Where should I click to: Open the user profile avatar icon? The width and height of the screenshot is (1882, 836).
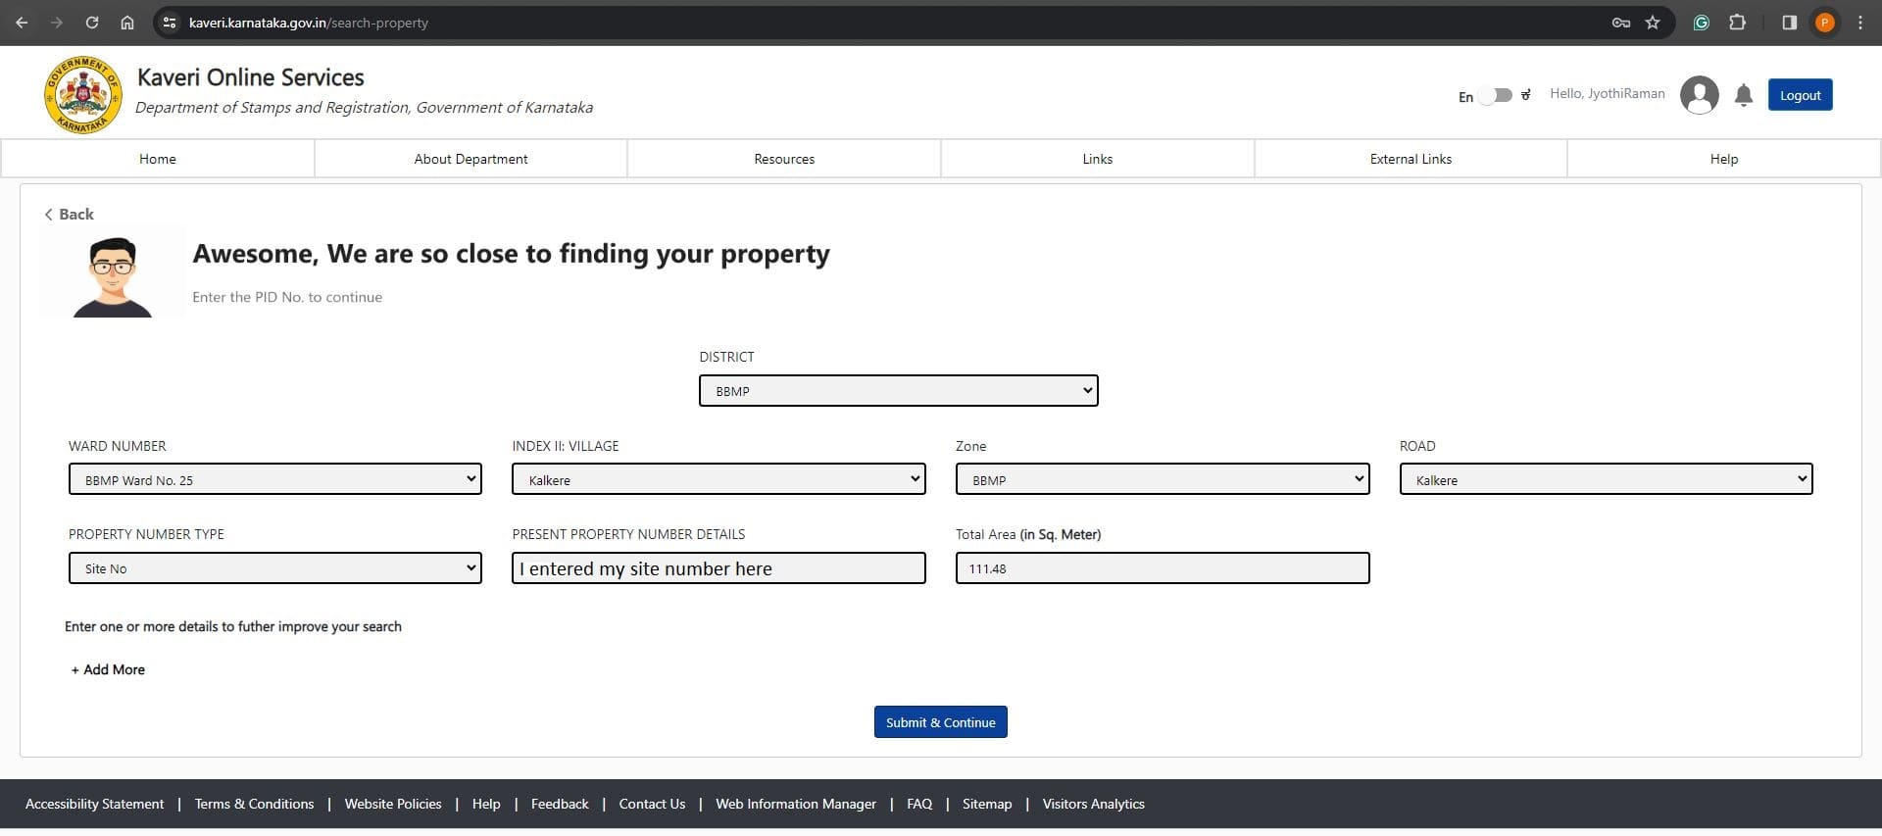[x=1699, y=95]
